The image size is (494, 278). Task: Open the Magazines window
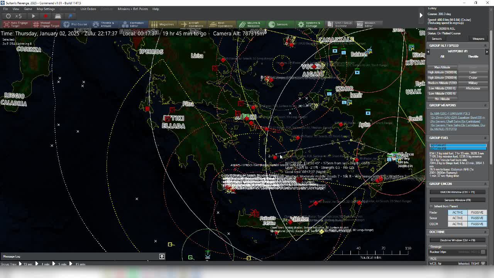(x=162, y=24)
